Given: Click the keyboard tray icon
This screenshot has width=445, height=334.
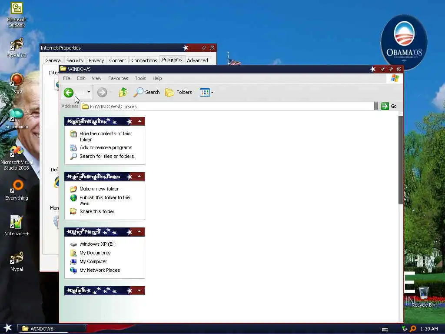Looking at the screenshot, I should click(385, 330).
